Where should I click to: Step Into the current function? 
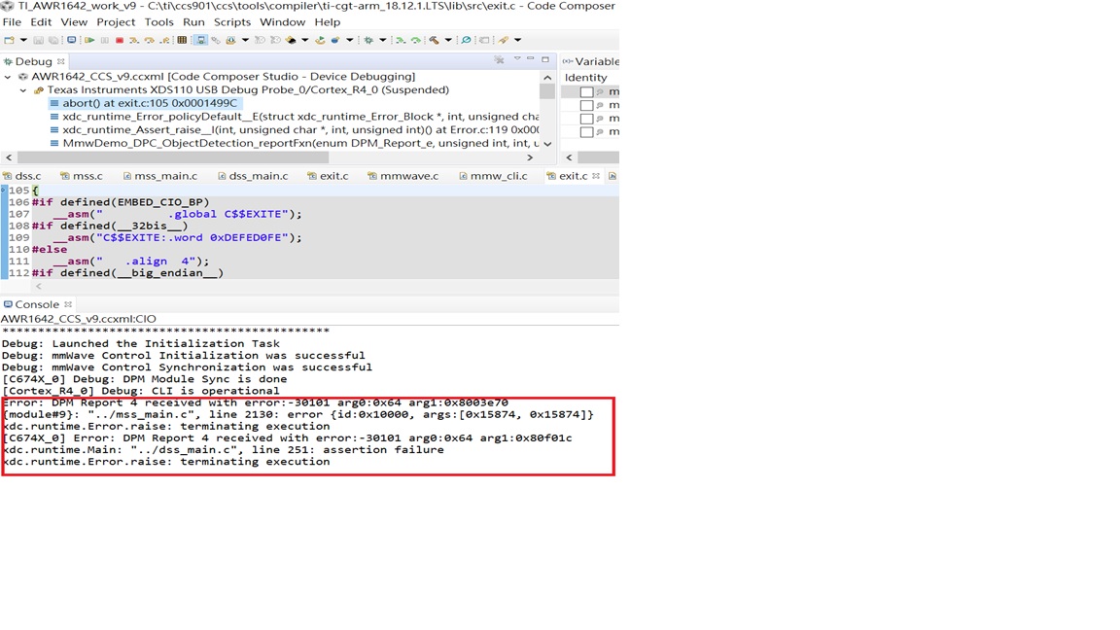coord(133,40)
